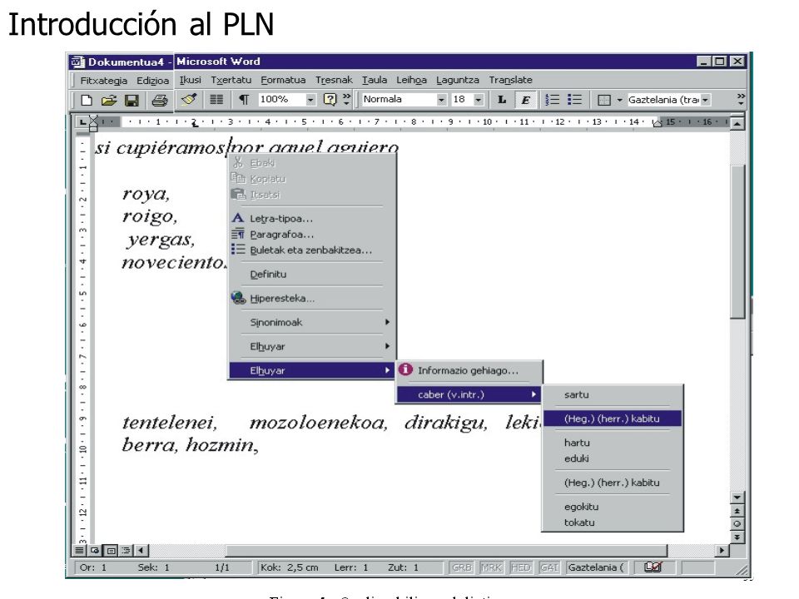The height and width of the screenshot is (599, 799).
Task: Toggle the Show paragraph marks icon
Action: [x=244, y=99]
